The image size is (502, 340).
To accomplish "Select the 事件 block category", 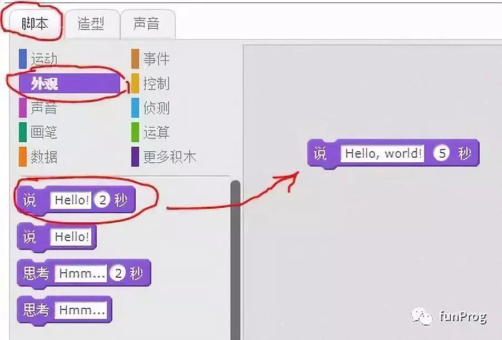I will (x=156, y=59).
